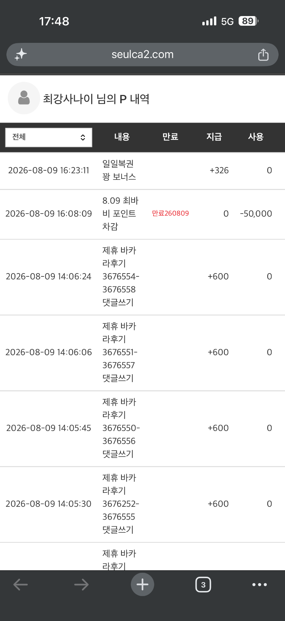
Task: Go forward with the right arrow
Action: coord(81,585)
